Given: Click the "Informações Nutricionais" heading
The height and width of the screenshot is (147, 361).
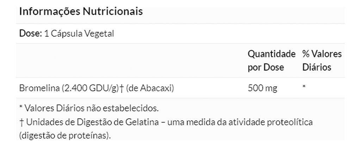Looking at the screenshot, I should tap(81, 12).
